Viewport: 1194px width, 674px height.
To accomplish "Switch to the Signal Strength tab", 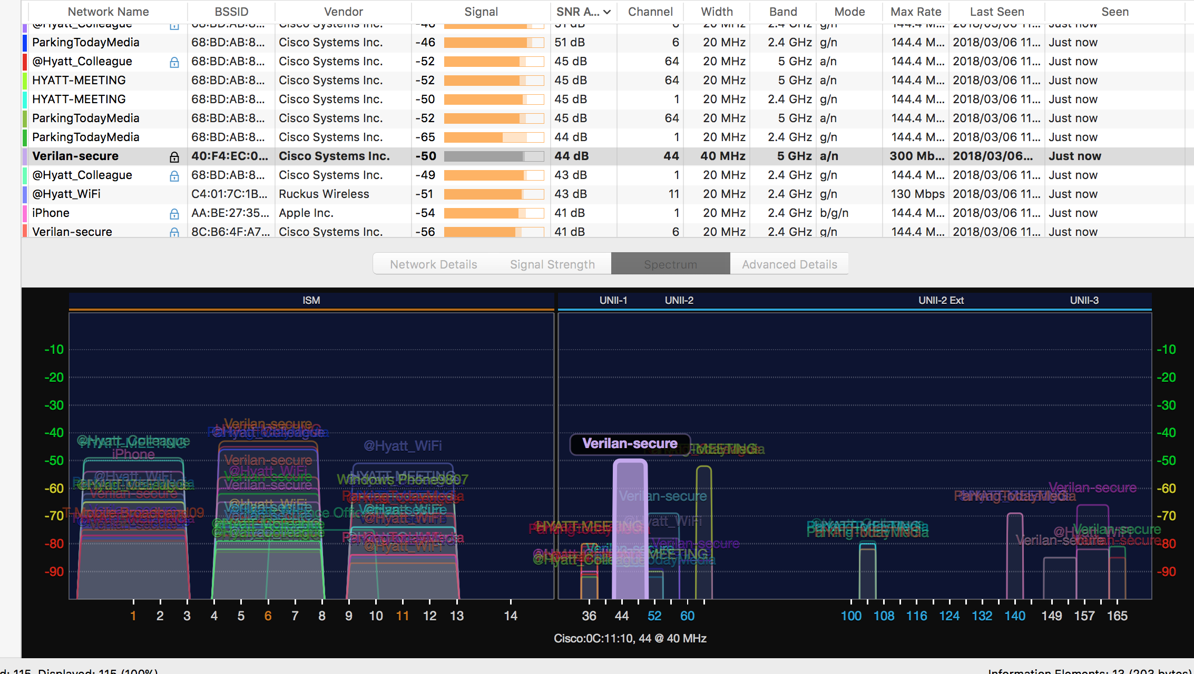I will tap(552, 264).
